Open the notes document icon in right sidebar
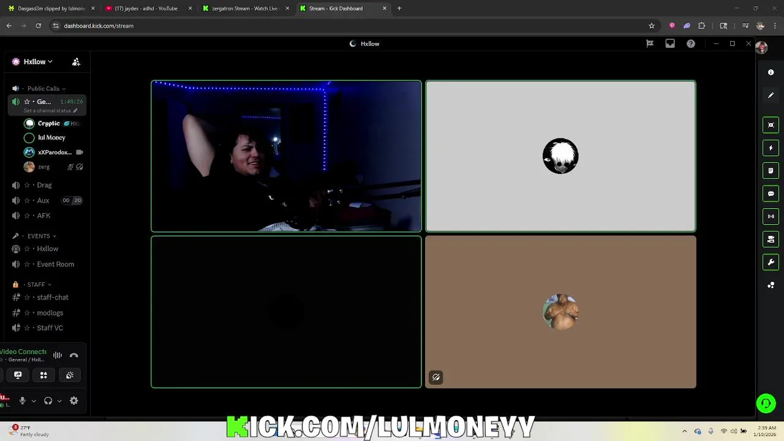 tap(771, 171)
